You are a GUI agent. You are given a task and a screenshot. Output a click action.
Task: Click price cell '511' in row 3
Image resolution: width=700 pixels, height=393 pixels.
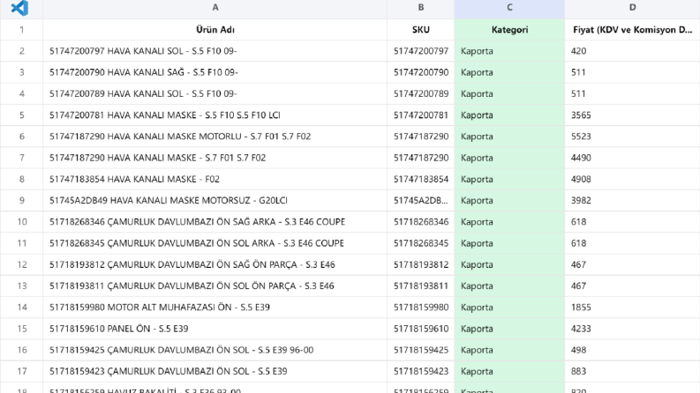632,72
